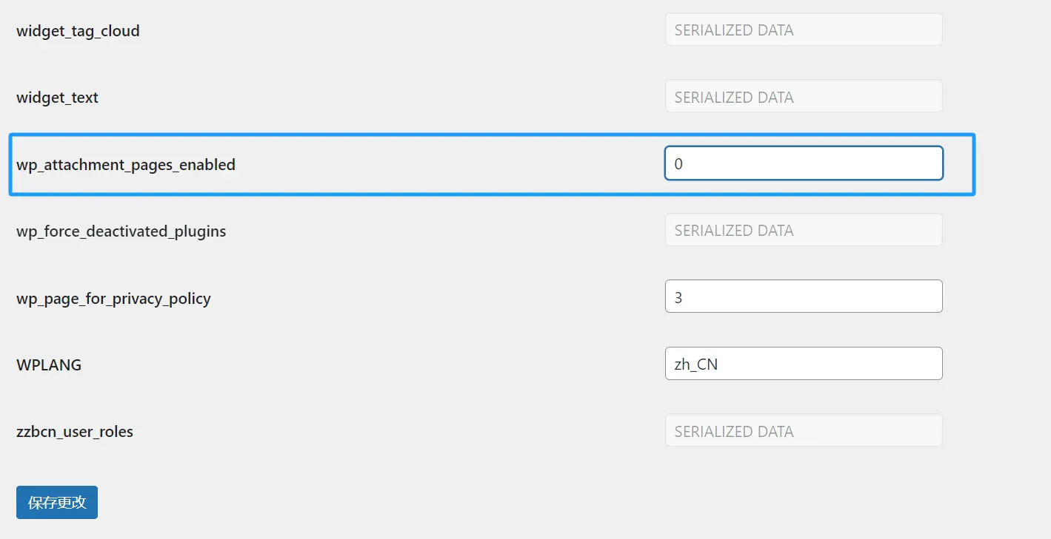Click the zzbcn_user_roles option label
This screenshot has height=539, width=1051.
75,432
